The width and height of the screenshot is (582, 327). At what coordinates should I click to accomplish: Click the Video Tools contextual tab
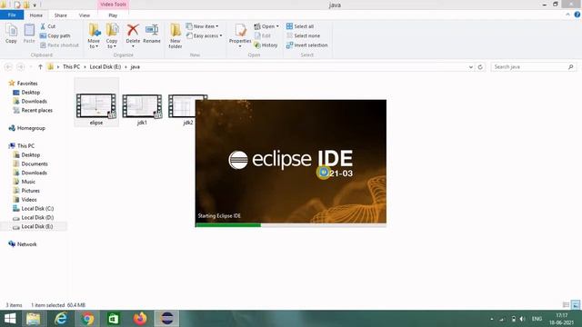[x=113, y=5]
